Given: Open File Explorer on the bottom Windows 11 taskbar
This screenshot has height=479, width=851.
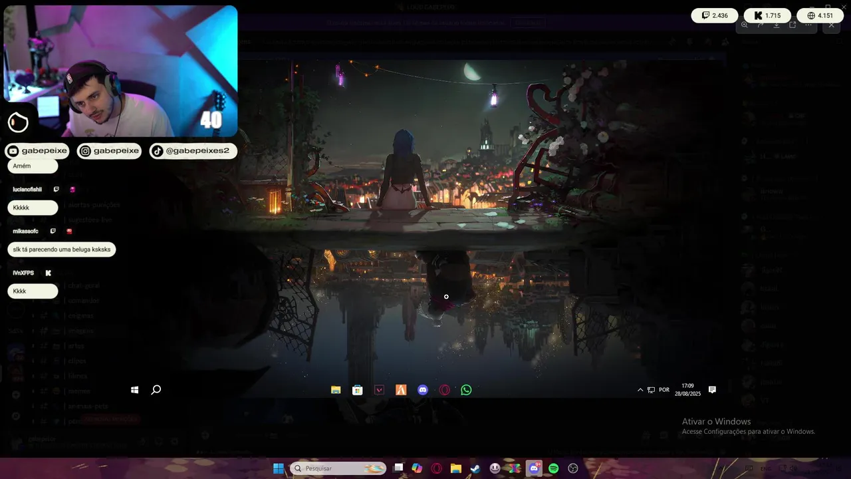Looking at the screenshot, I should (x=456, y=468).
